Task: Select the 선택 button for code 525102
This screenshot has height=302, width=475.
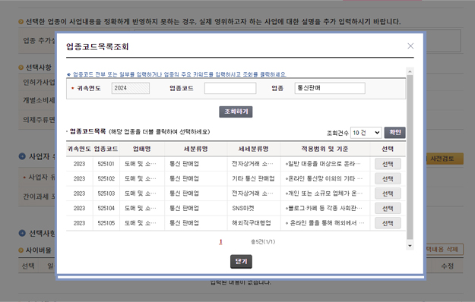Action: pos(388,178)
